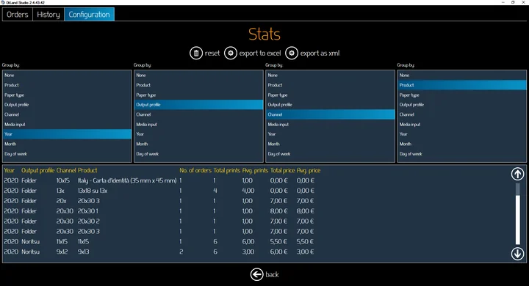Image resolution: width=529 pixels, height=286 pixels.
Task: Click the scroll down arrow in results table
Action: [x=517, y=254]
